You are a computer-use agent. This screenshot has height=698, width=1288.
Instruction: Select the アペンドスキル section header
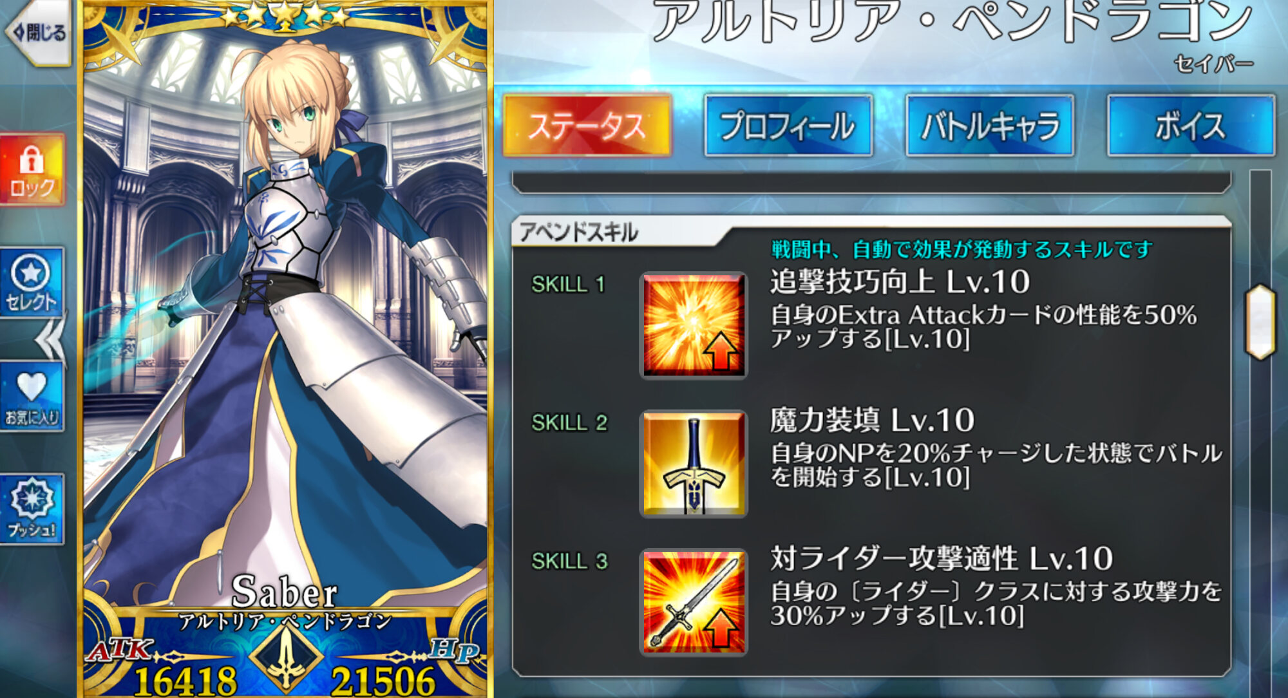point(578,232)
